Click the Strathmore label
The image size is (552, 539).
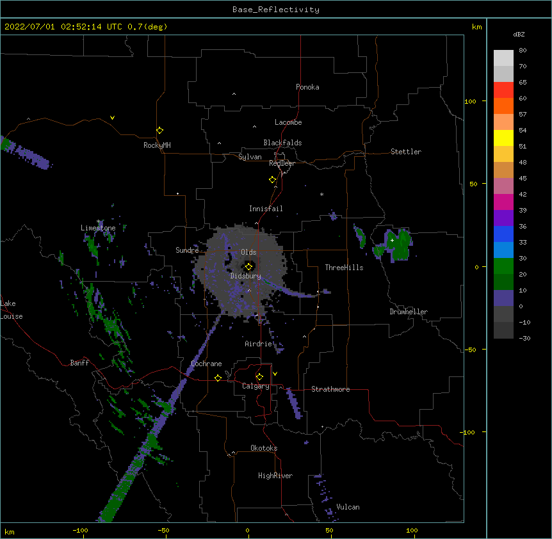pos(330,389)
